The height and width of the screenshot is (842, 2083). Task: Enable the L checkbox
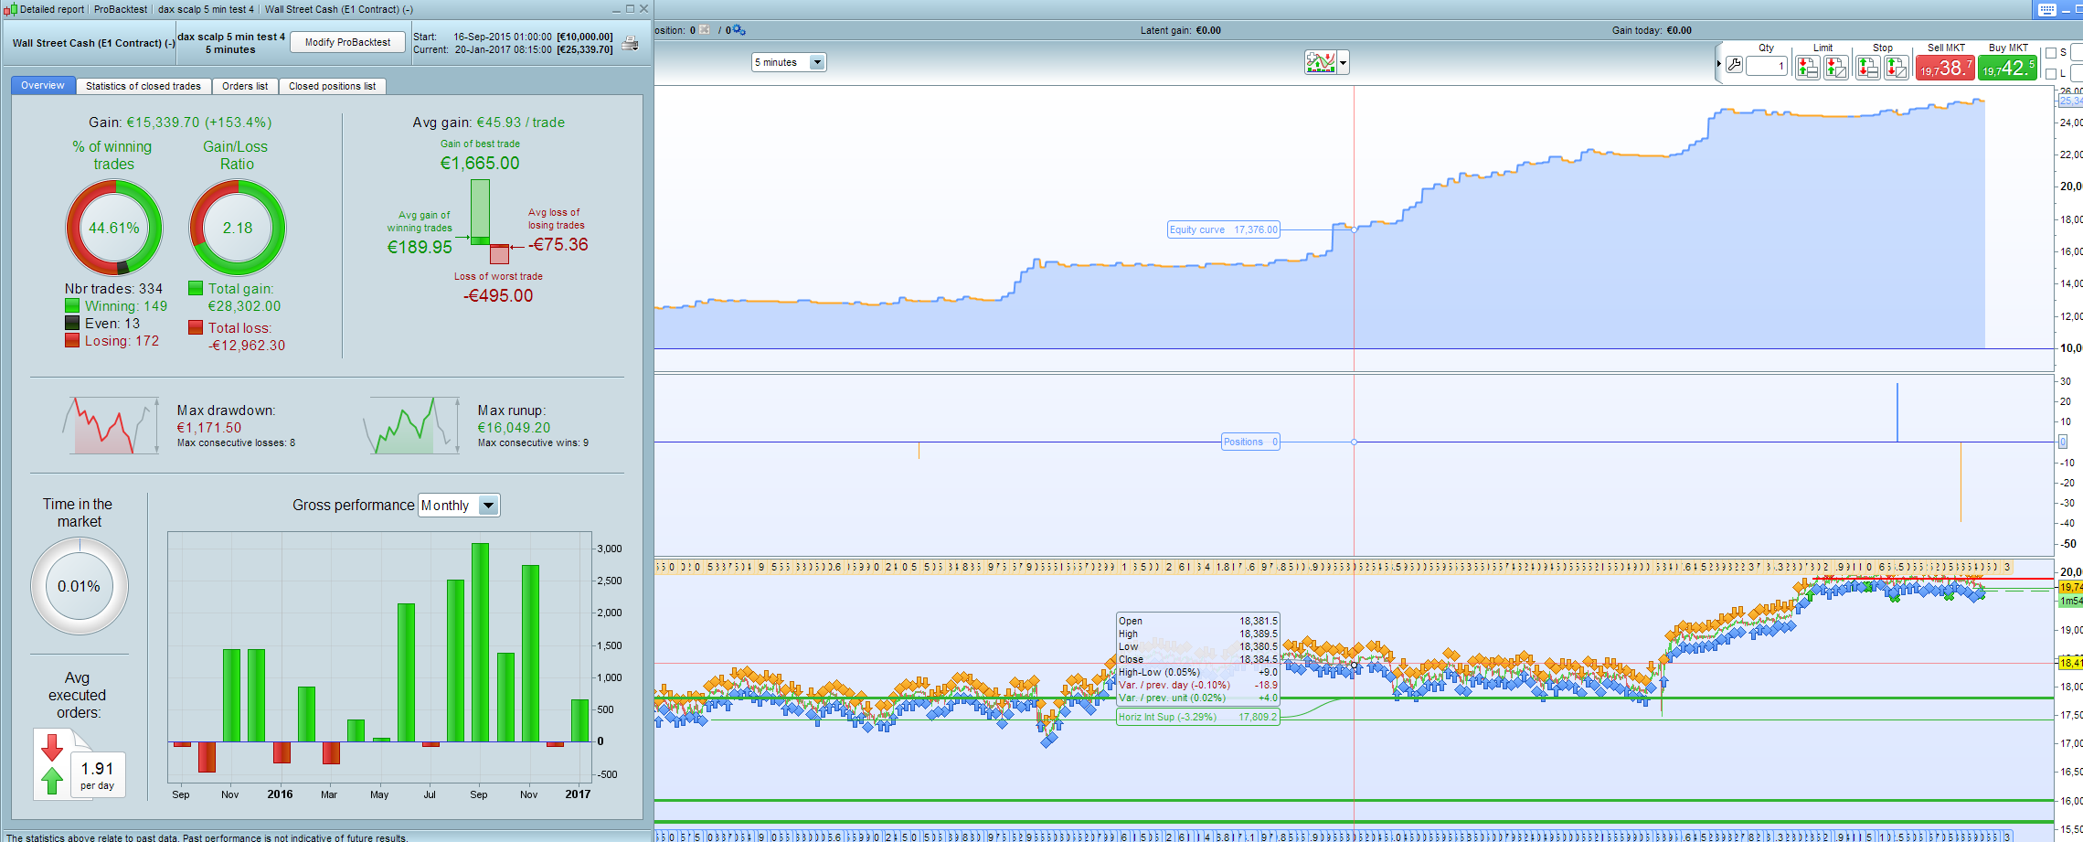coord(2051,73)
